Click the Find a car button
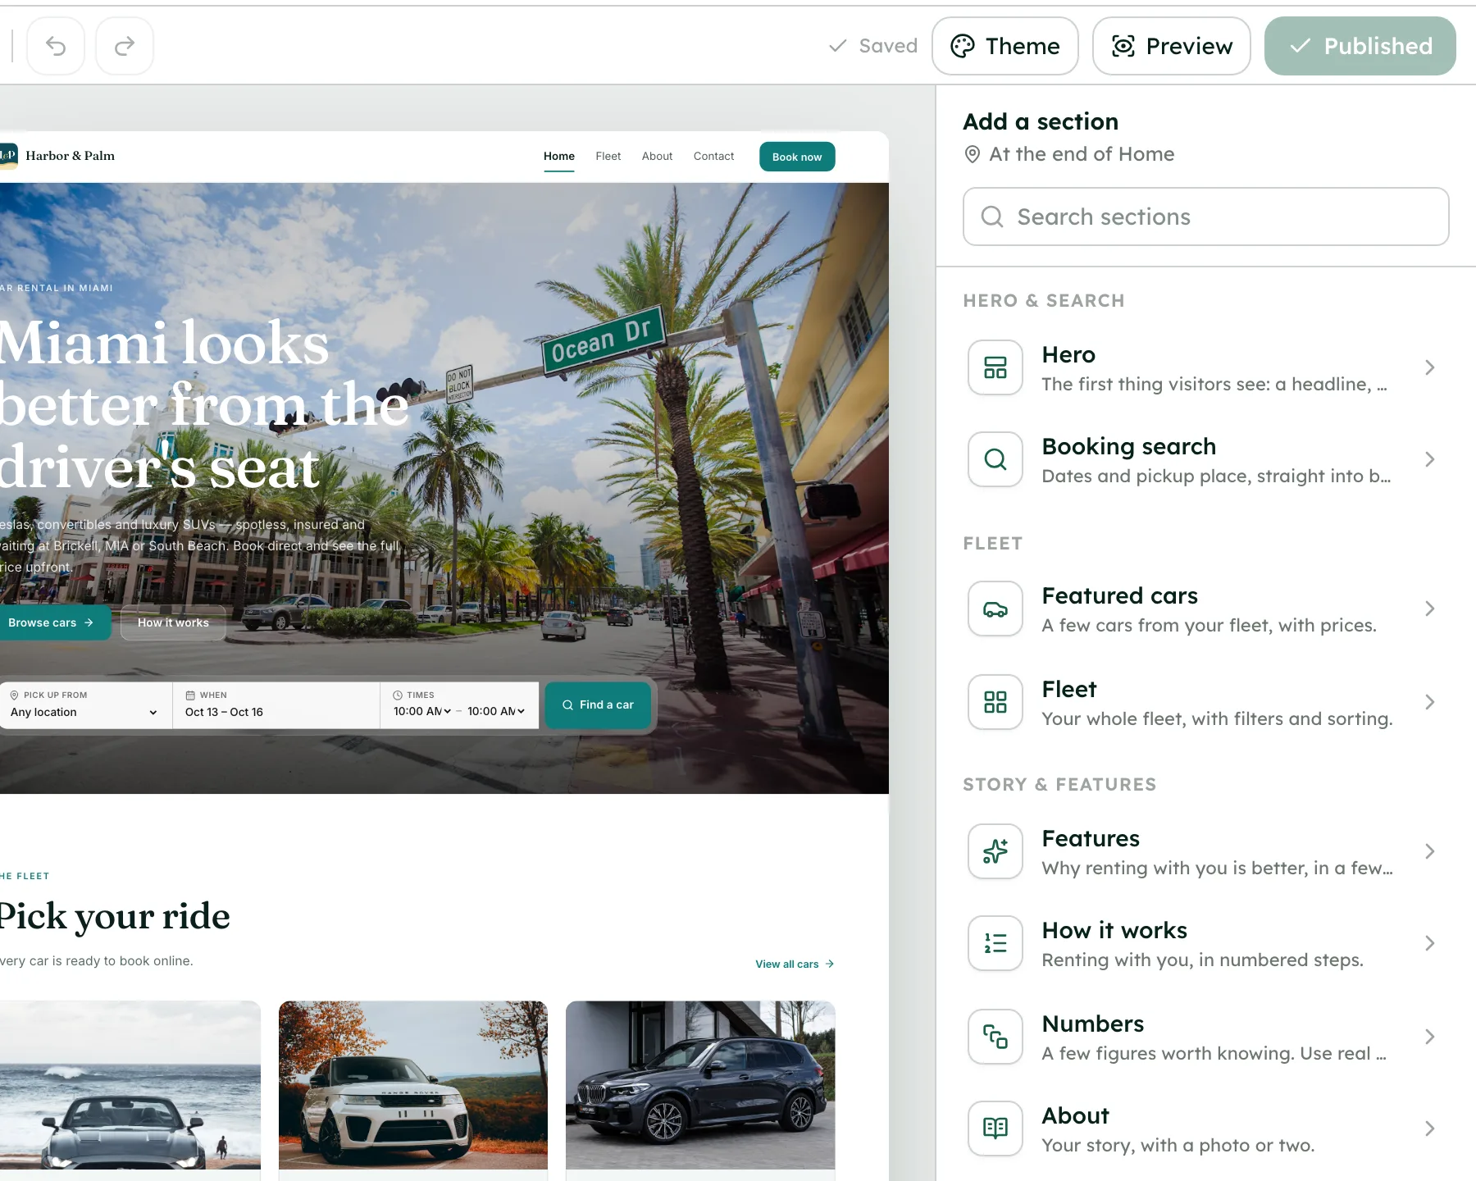 598,704
